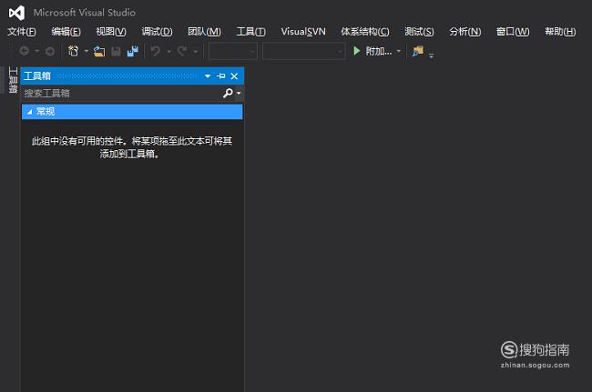The height and width of the screenshot is (392, 592).
Task: Open the Undo history dropdown
Action: (x=168, y=51)
